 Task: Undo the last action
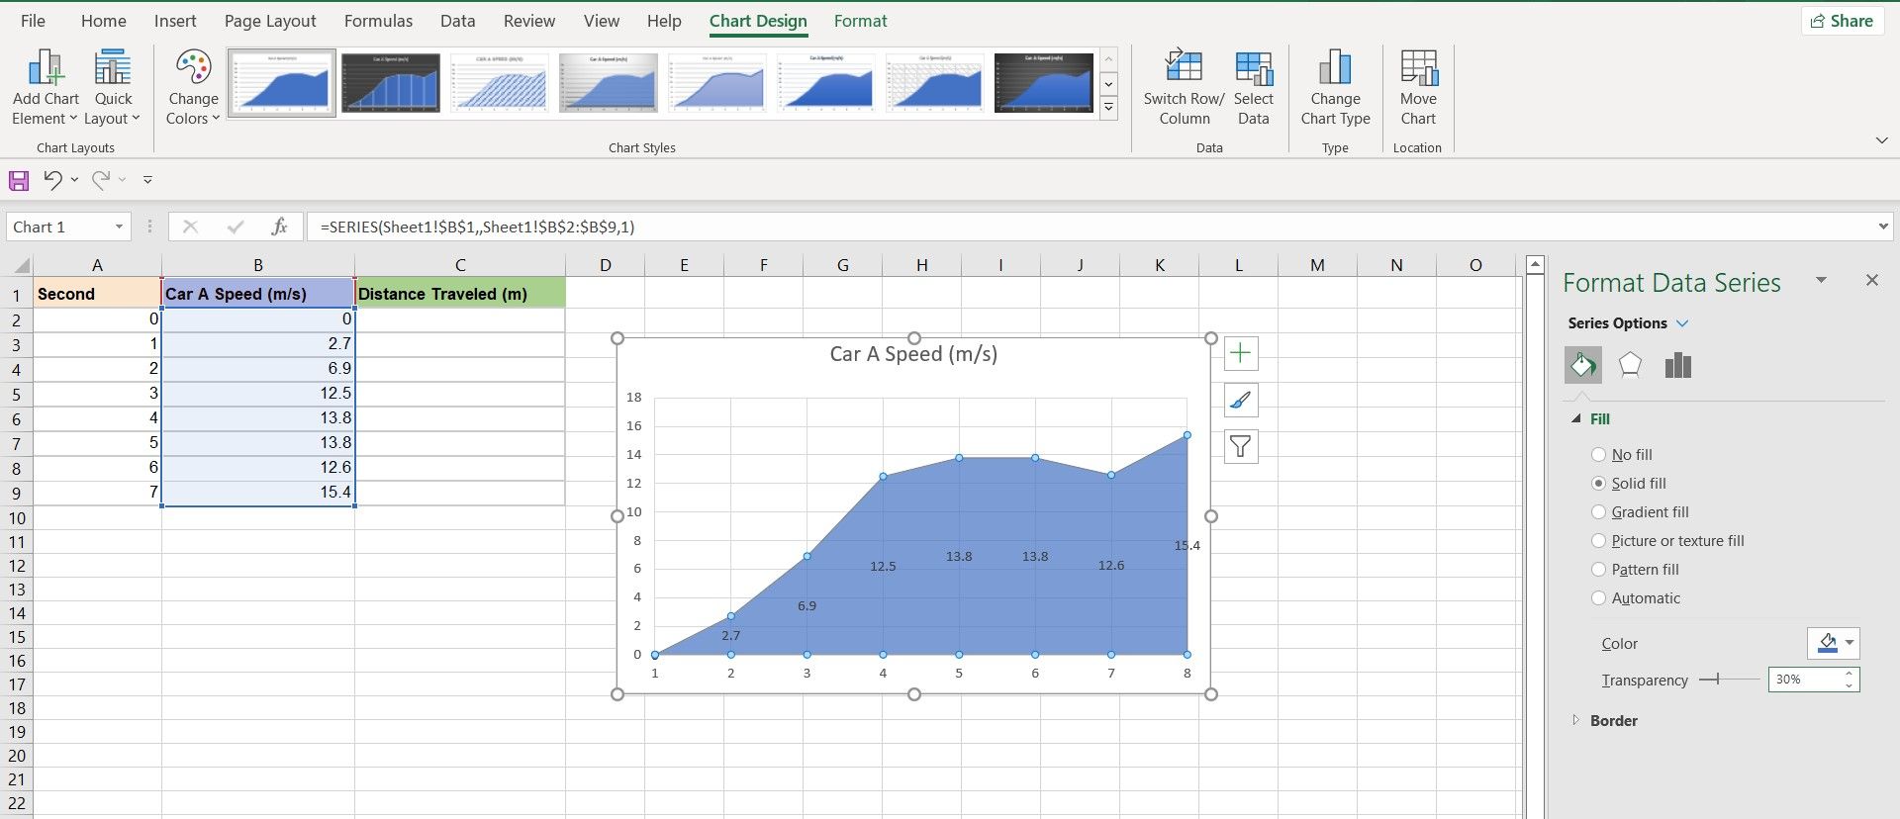pyautogui.click(x=52, y=179)
